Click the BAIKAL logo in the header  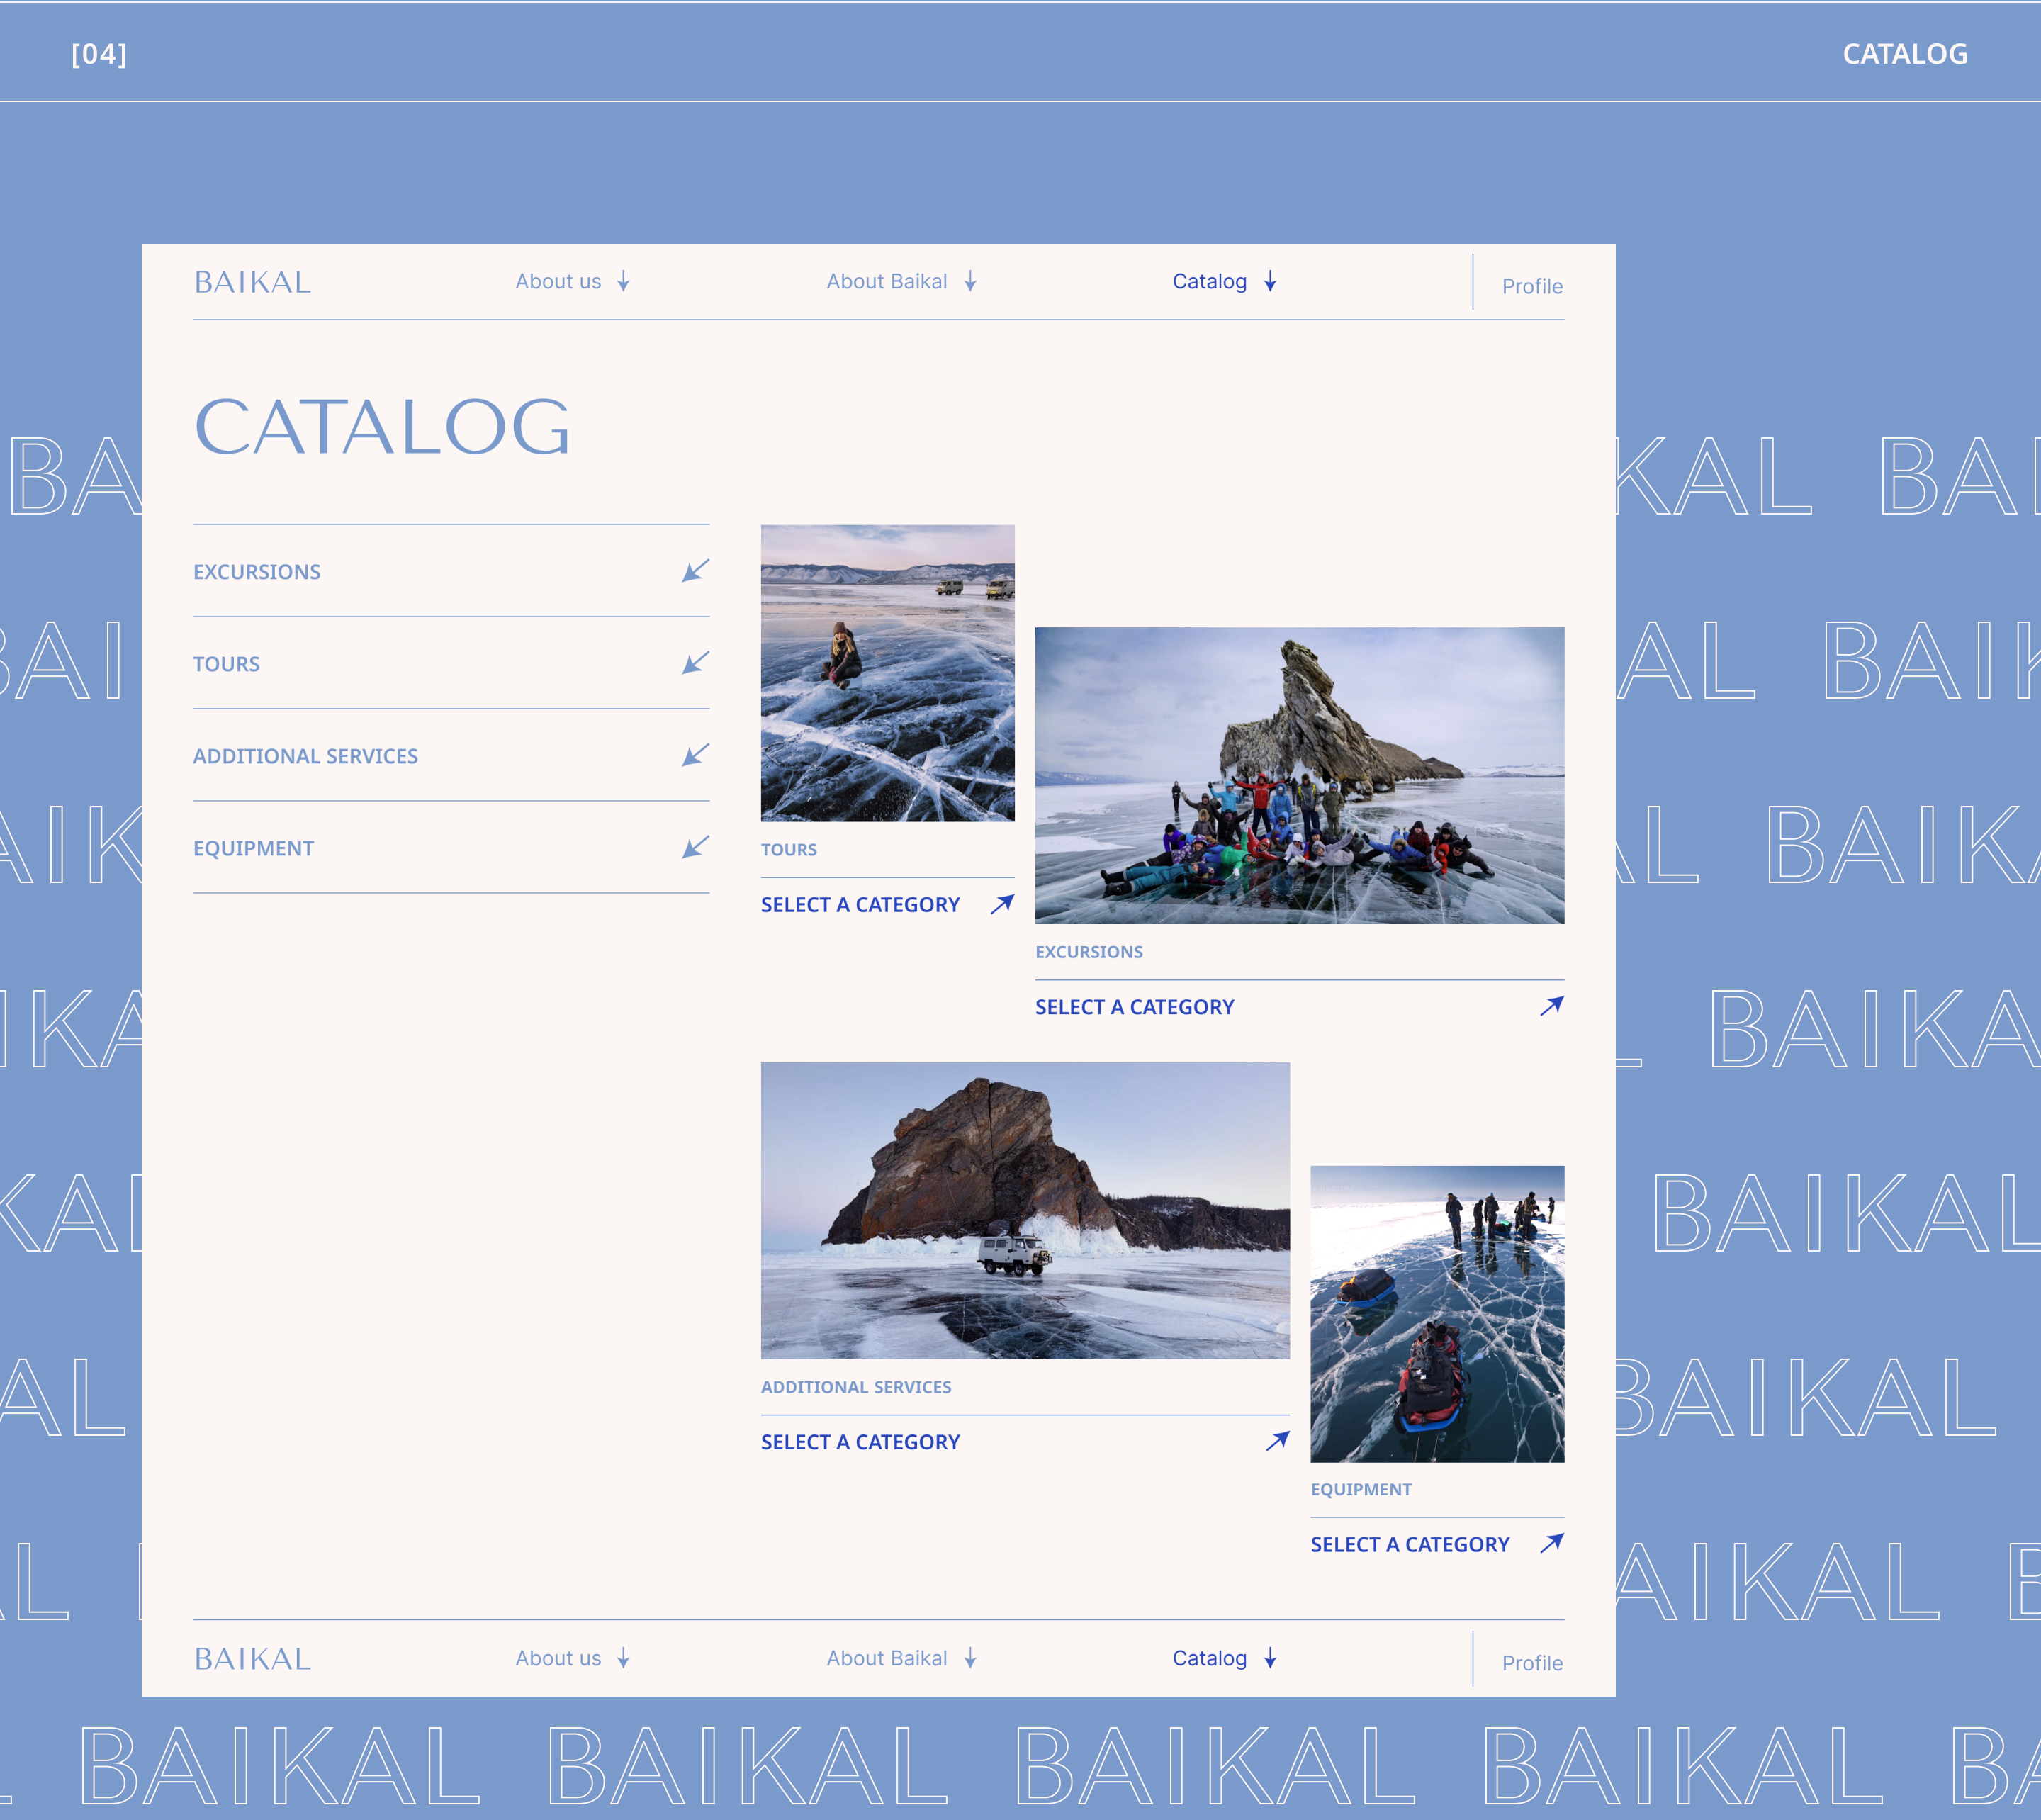coord(253,282)
